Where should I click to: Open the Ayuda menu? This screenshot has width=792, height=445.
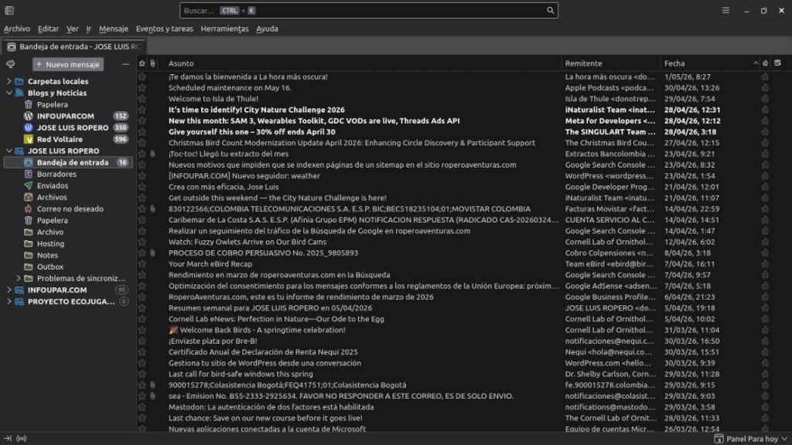click(x=267, y=29)
